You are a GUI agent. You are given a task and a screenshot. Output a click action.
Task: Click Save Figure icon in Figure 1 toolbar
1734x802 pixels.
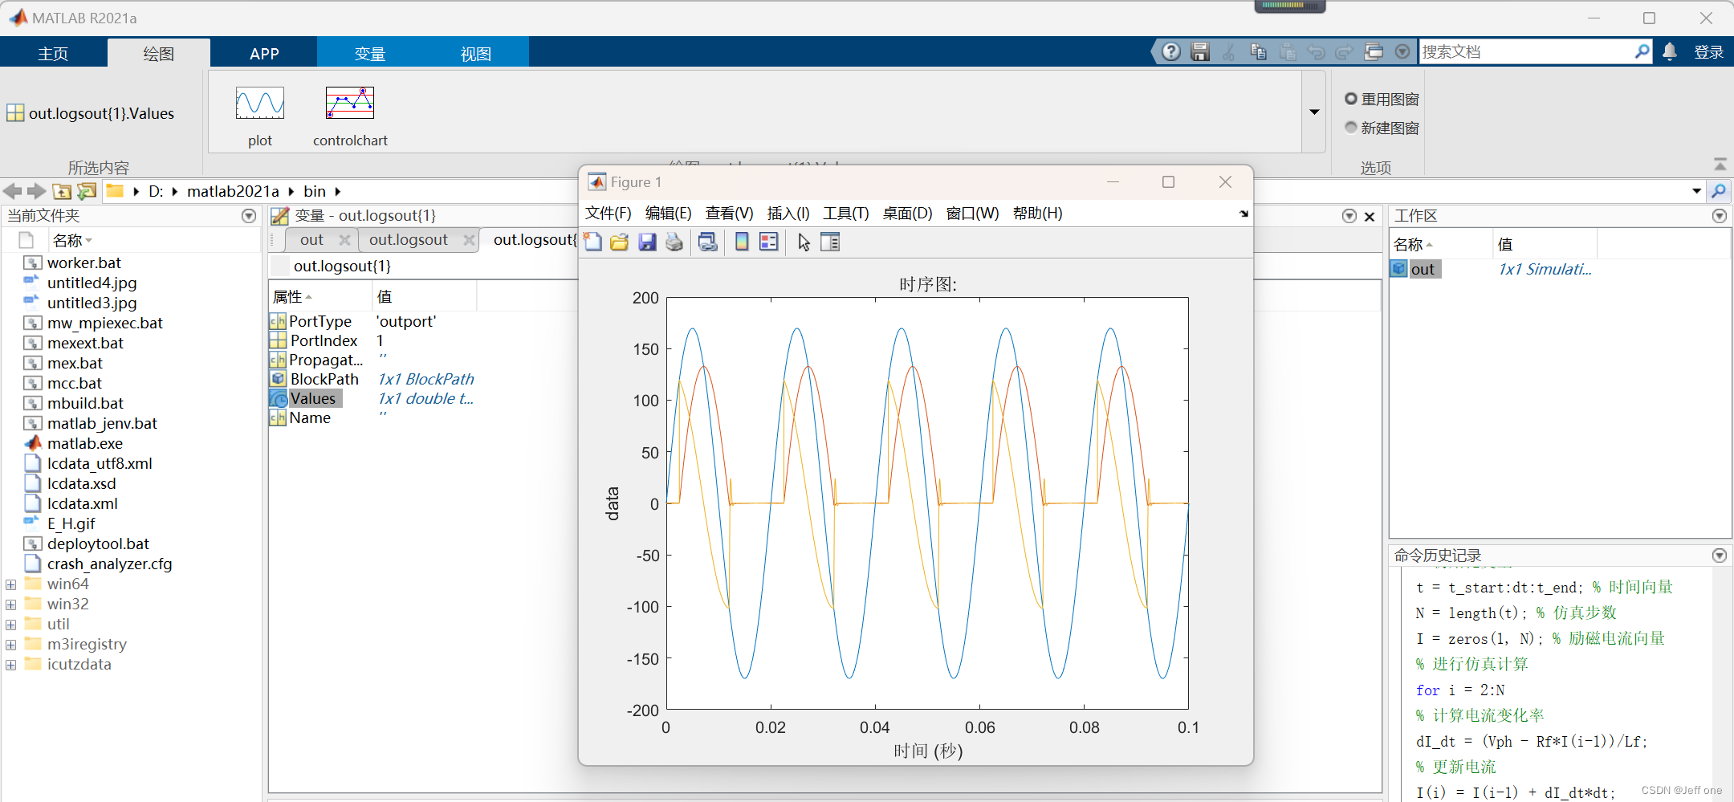tap(647, 242)
